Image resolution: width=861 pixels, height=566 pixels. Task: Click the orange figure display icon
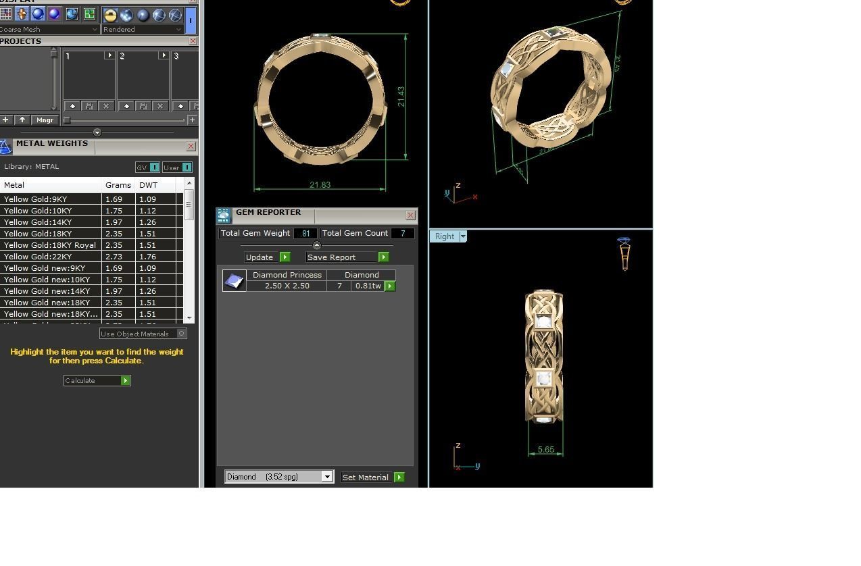tap(22, 14)
